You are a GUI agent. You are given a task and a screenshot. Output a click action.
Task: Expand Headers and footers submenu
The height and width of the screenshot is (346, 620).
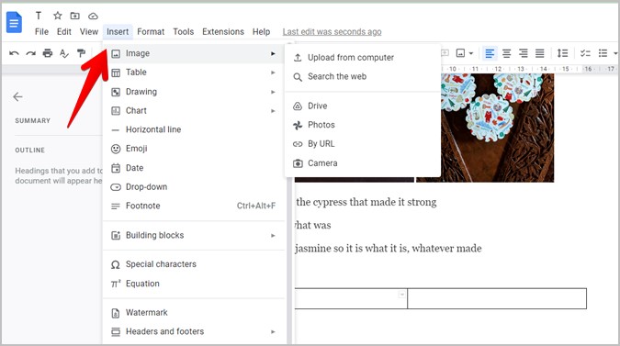click(194, 332)
